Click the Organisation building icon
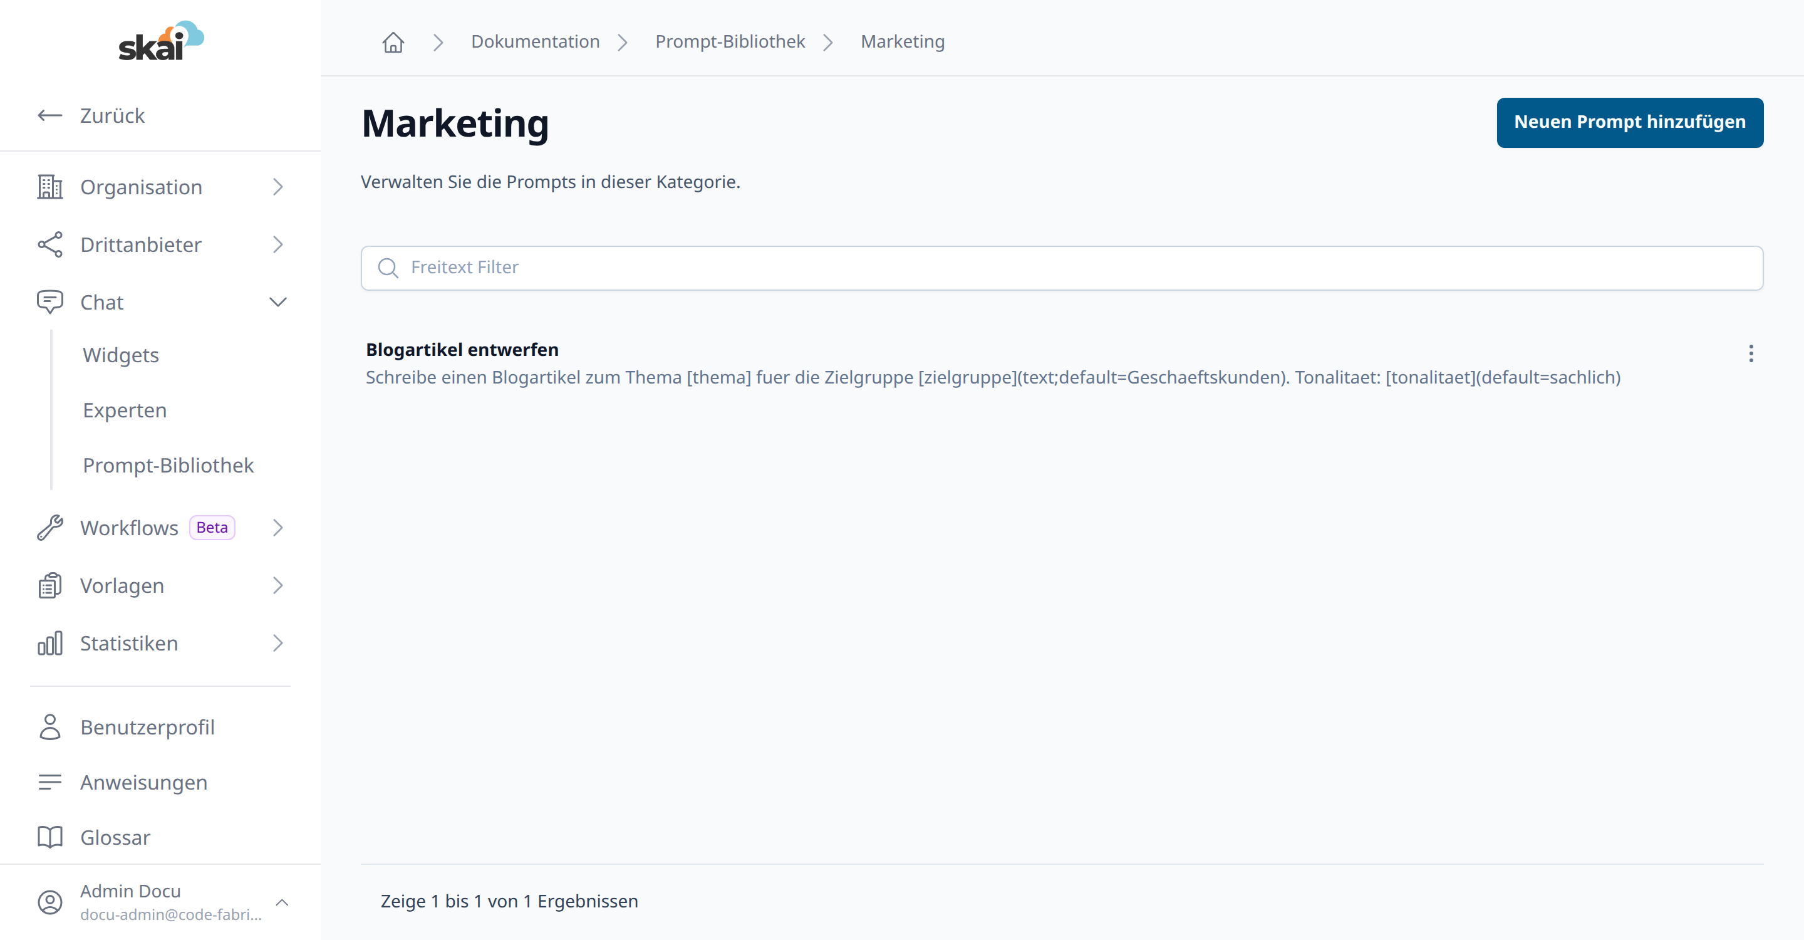This screenshot has height=940, width=1804. (x=49, y=187)
